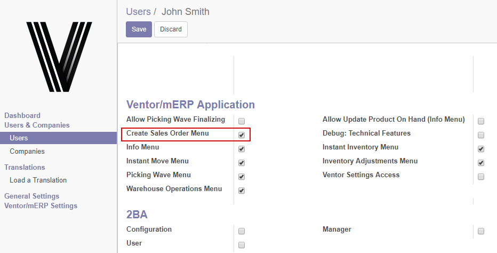Click the Ventor V logo
Screen dimensions: 497x253
coord(59,57)
